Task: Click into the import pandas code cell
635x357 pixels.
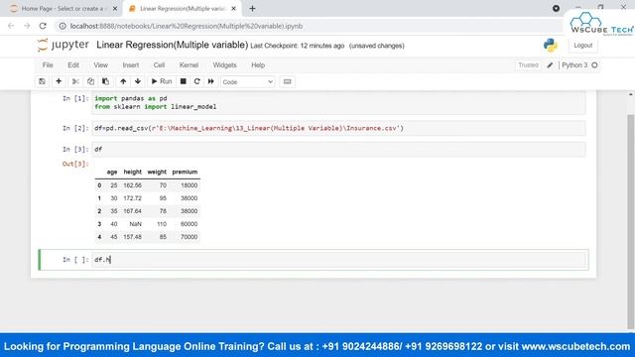Action: coord(338,102)
